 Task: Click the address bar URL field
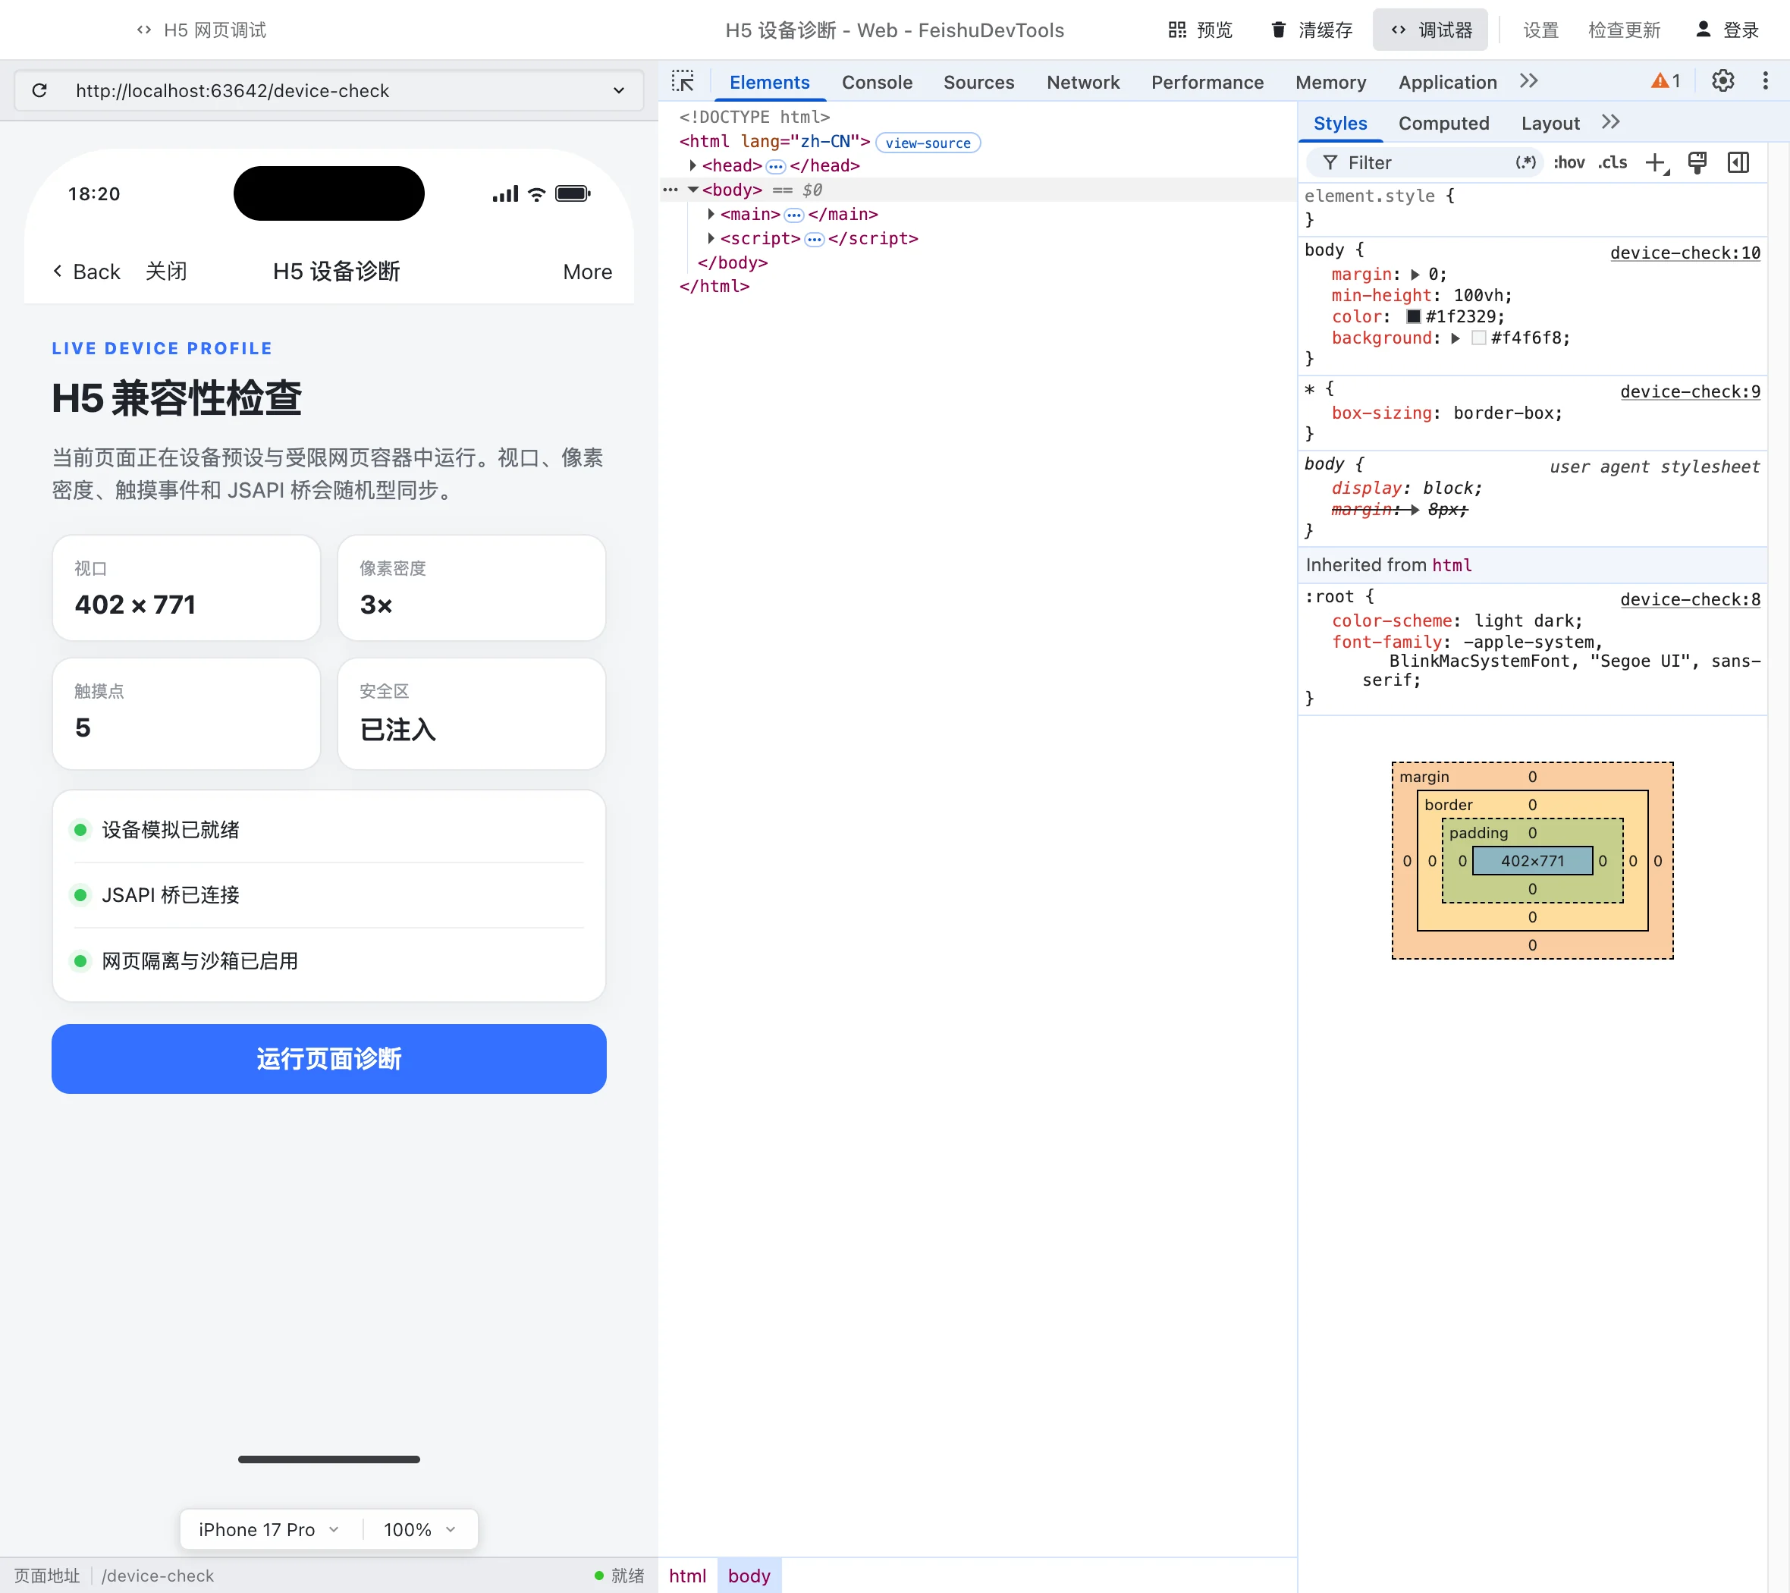pyautogui.click(x=329, y=90)
